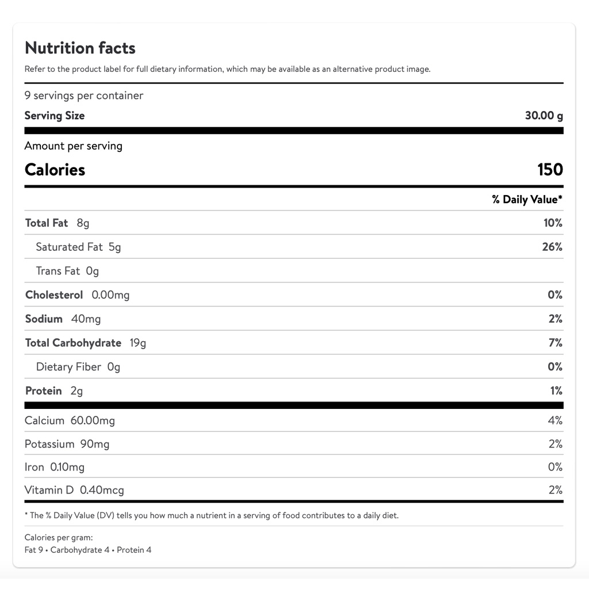Screen dimensions: 589x589
Task: Click the Protein 2g row label
Action: 54,391
